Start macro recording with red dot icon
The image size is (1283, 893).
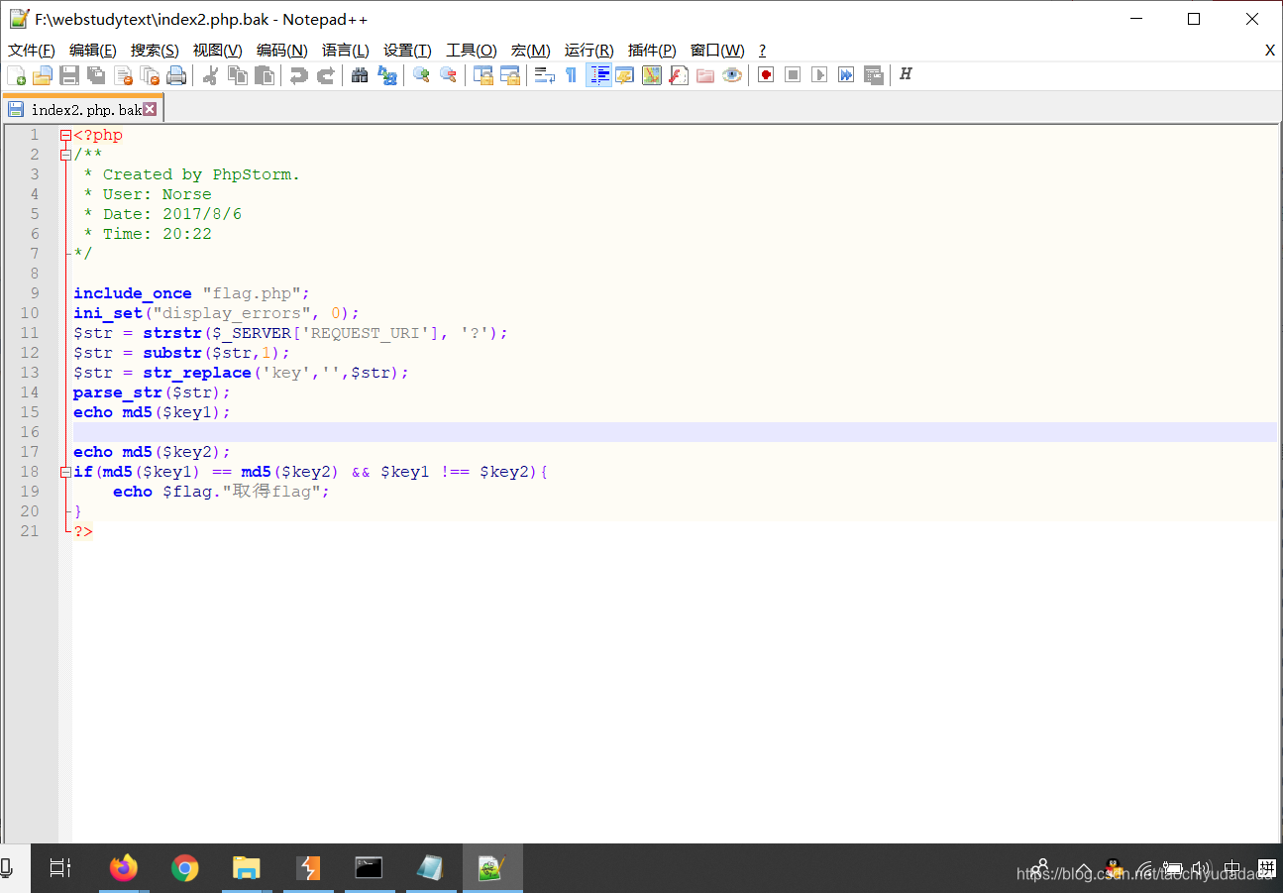(766, 75)
